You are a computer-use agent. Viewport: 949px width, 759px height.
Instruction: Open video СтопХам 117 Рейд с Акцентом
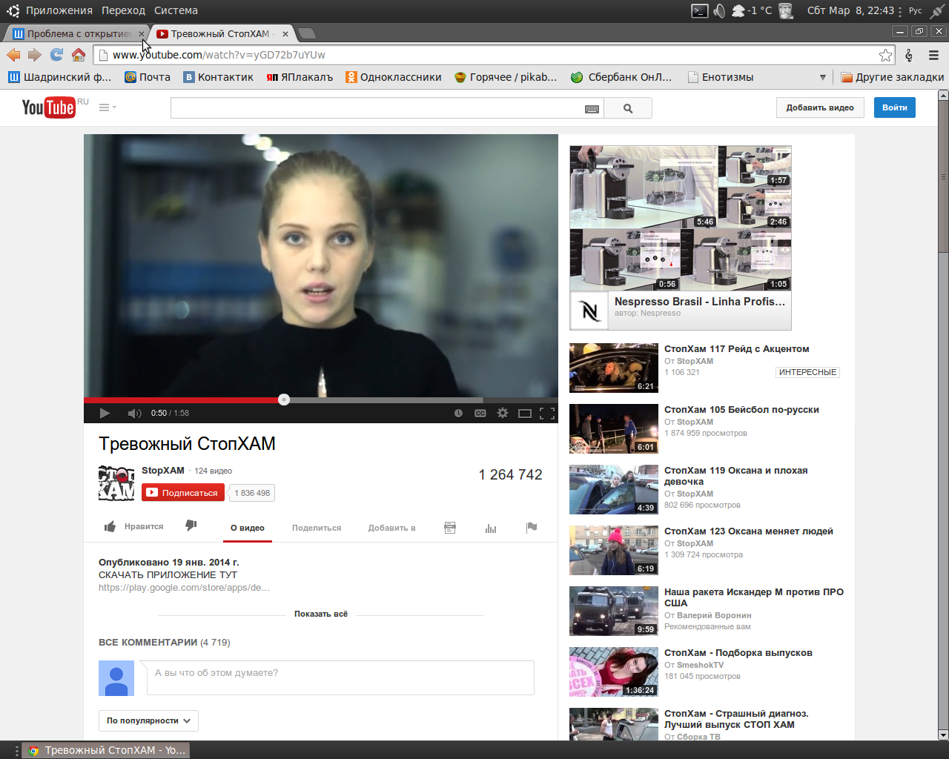[736, 349]
